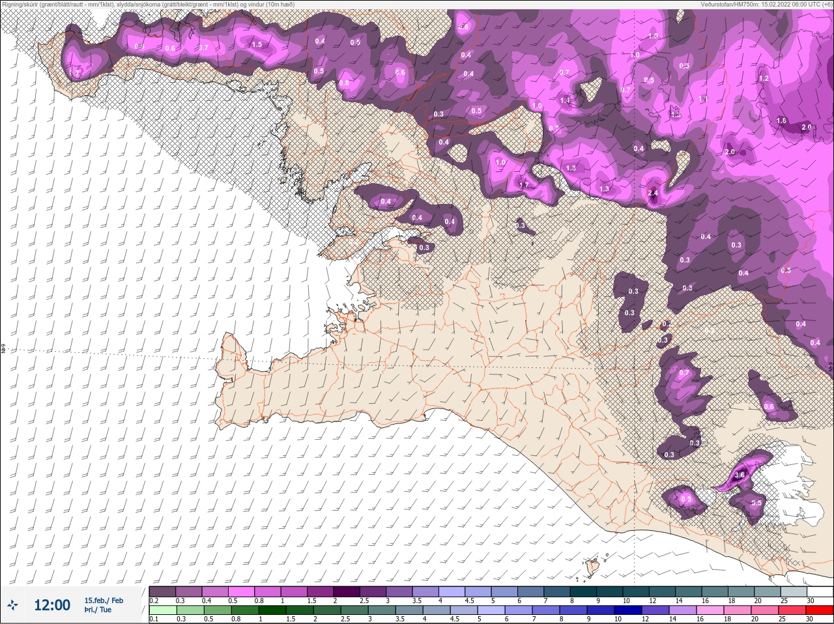Click the 12:00 forecast time label

[52, 605]
